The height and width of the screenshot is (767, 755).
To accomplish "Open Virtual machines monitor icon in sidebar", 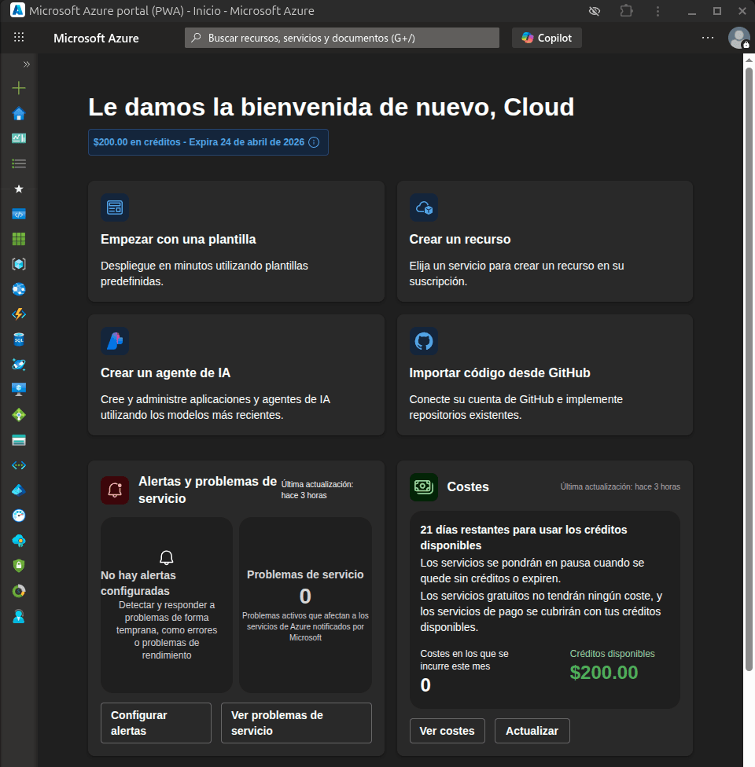I will pos(19,389).
